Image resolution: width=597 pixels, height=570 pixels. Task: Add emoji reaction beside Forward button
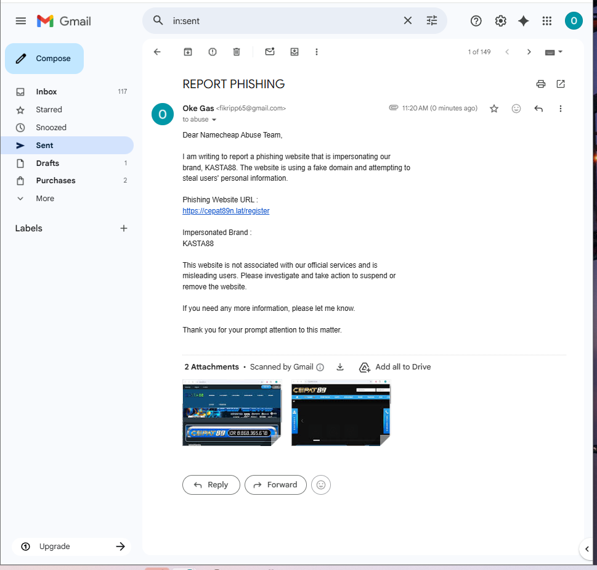pos(320,485)
